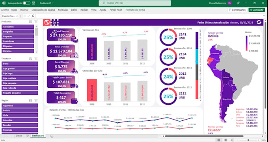268x142 pixels.
Task: Clear filter on Region slicer
Action: coord(36,101)
